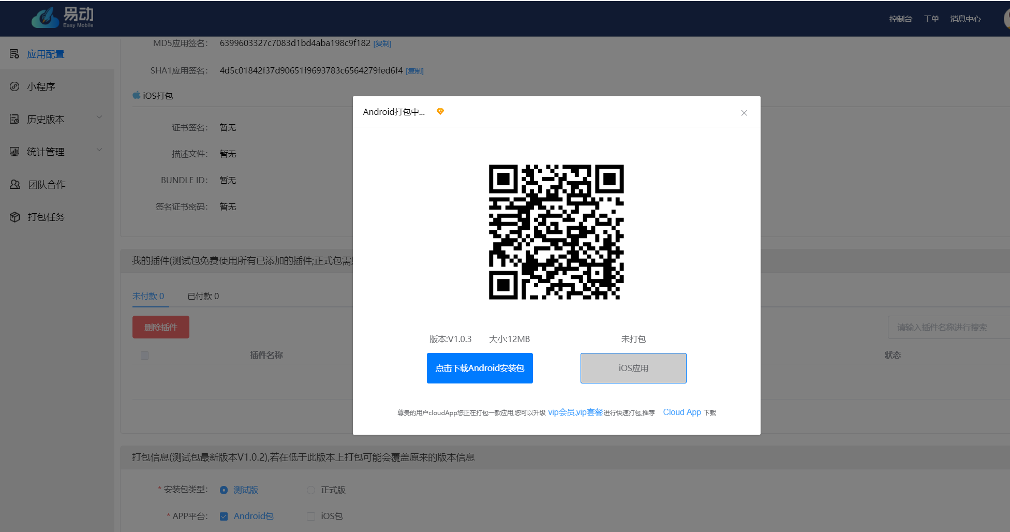This screenshot has width=1010, height=532.
Task: Copy the SHA1应用签名 value
Action: 414,71
